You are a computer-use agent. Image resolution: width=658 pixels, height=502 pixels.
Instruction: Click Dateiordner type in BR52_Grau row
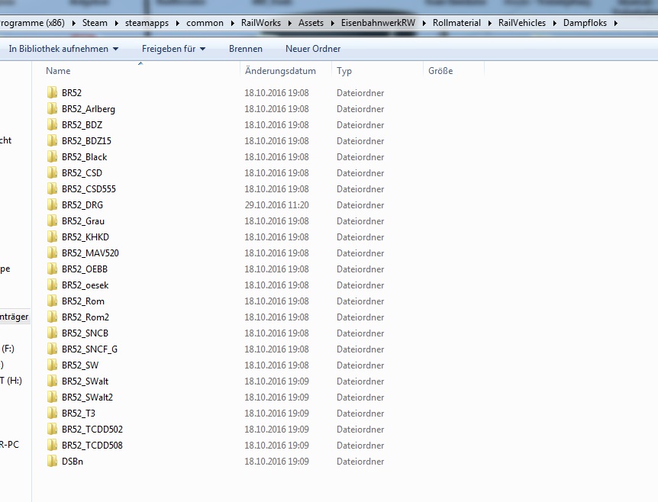360,221
